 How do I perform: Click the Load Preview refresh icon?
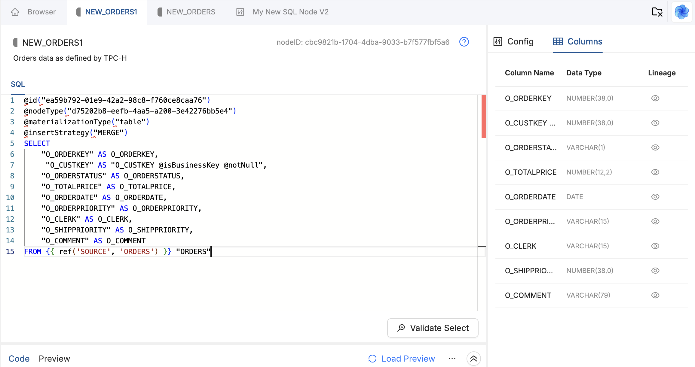point(372,359)
